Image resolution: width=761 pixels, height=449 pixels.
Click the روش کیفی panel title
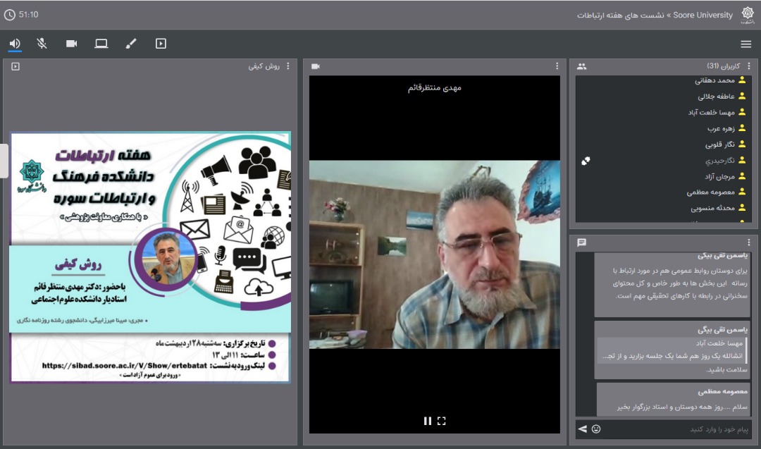point(264,66)
